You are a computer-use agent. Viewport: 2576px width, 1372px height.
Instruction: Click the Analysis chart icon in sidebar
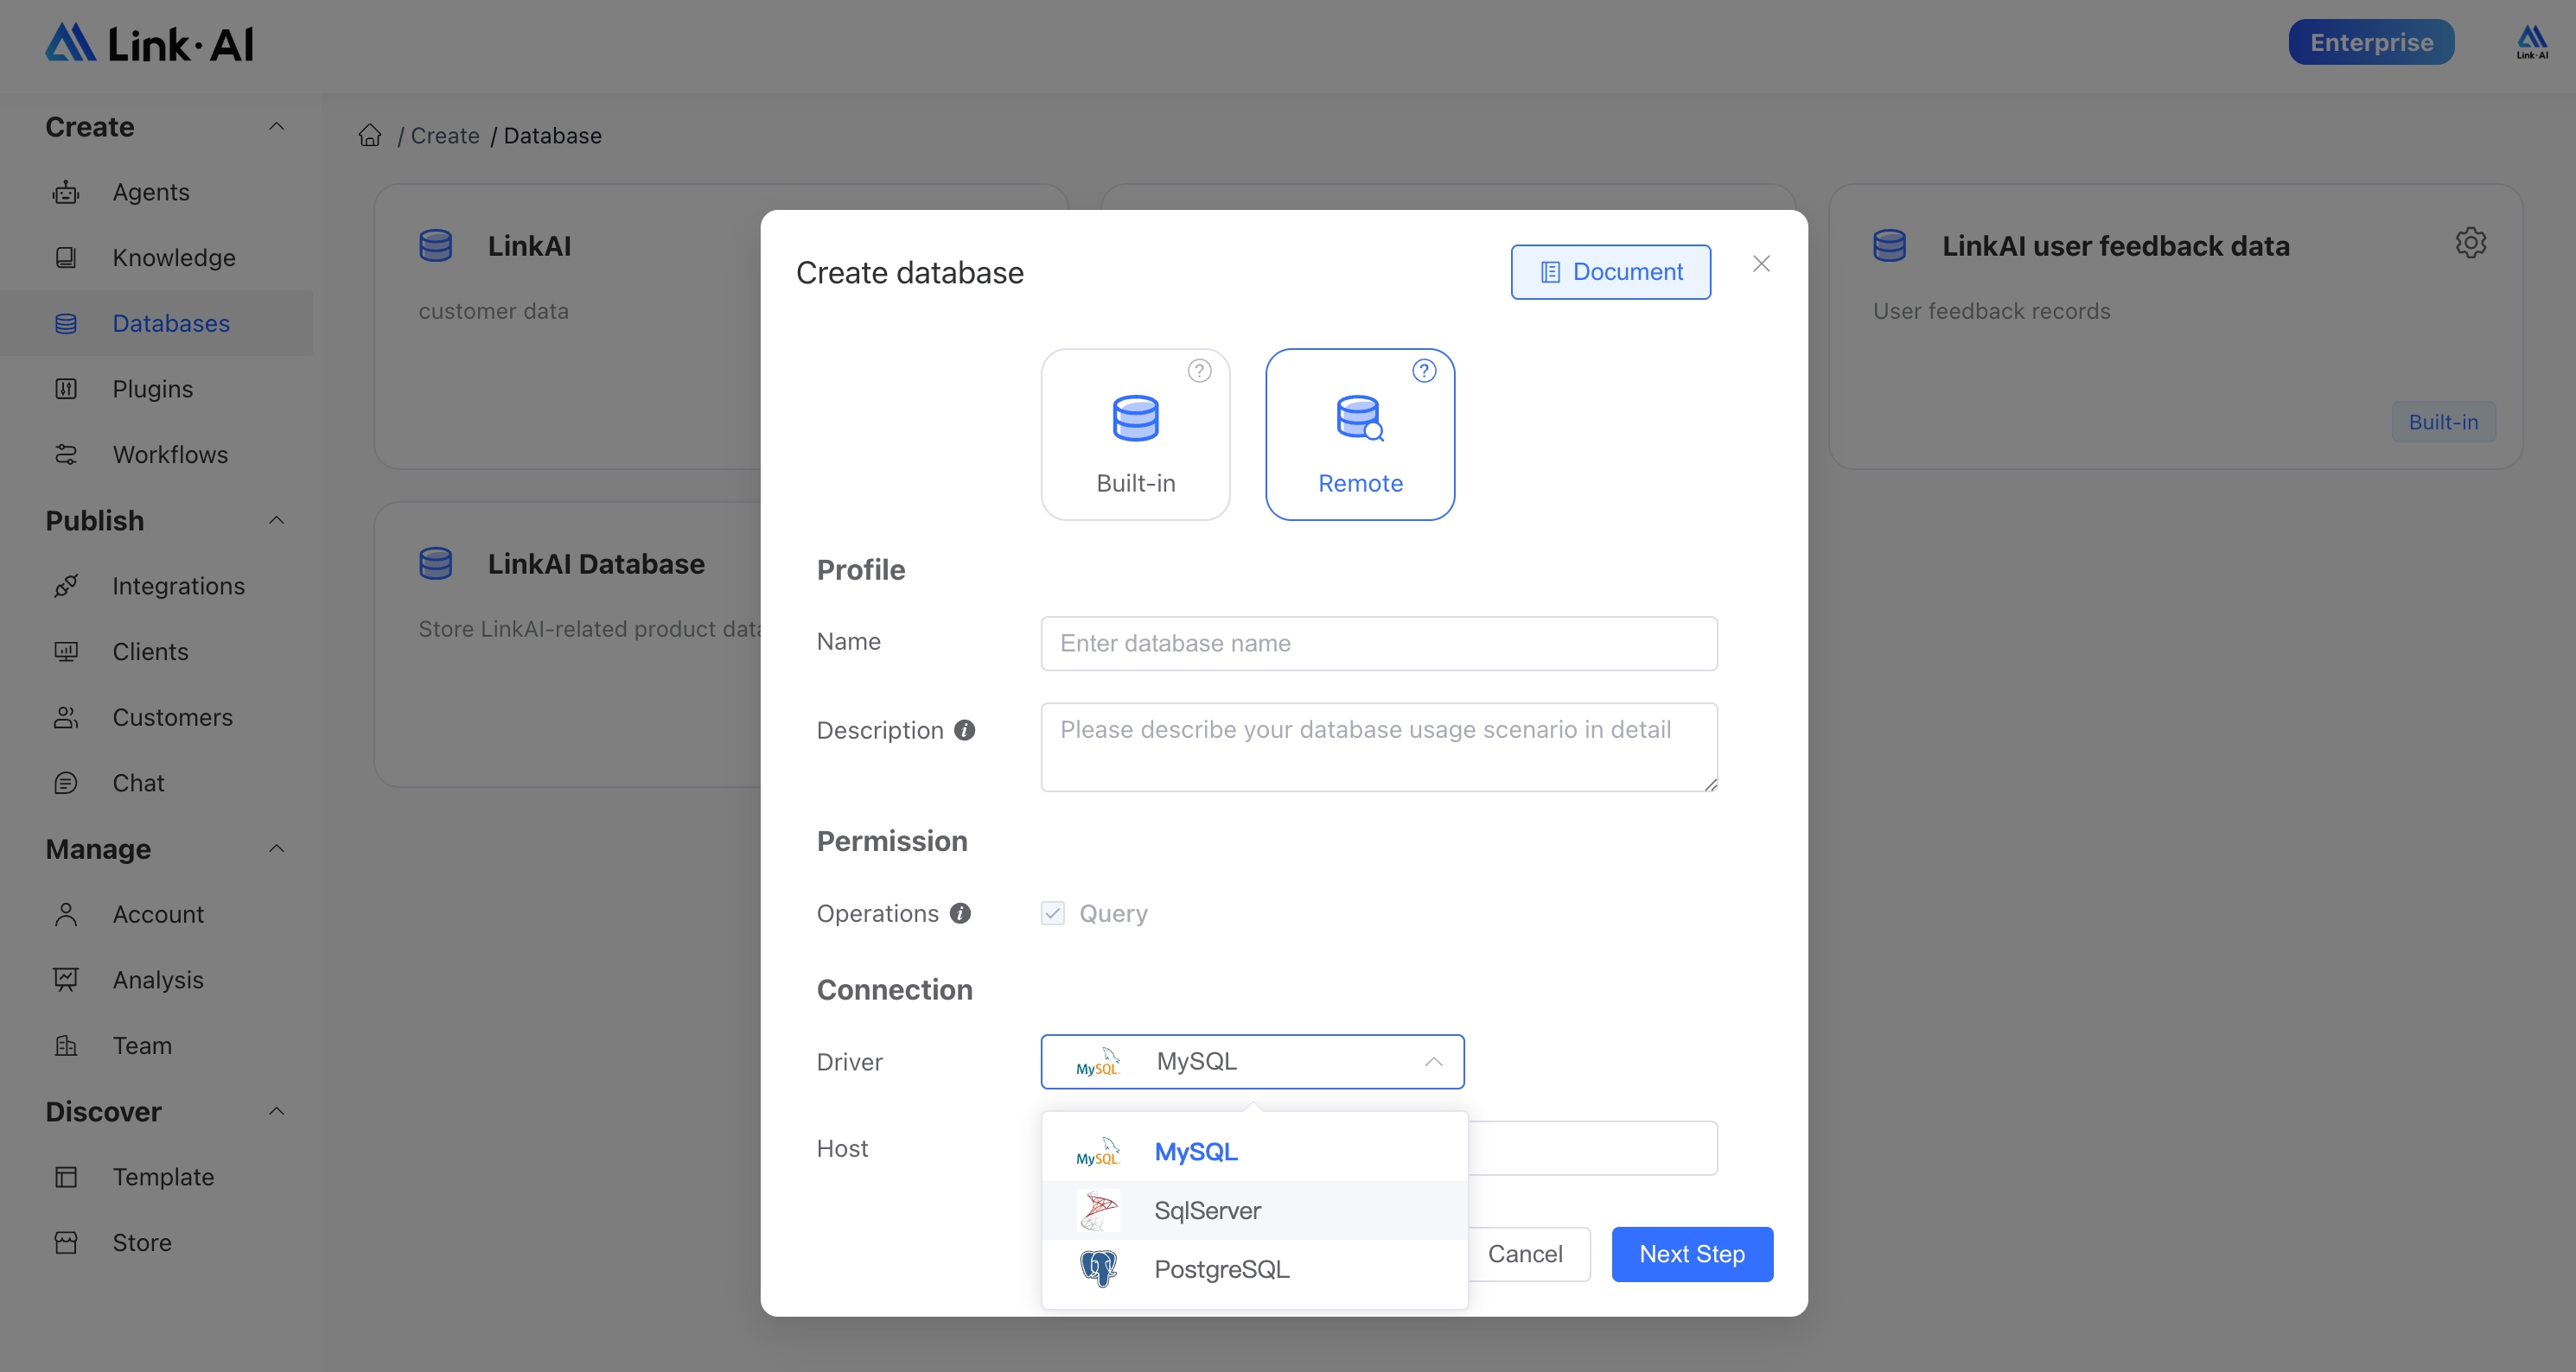[66, 981]
